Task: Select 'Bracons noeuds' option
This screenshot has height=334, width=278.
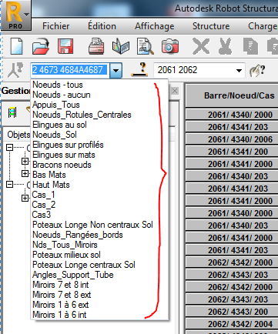Action: tap(99, 165)
